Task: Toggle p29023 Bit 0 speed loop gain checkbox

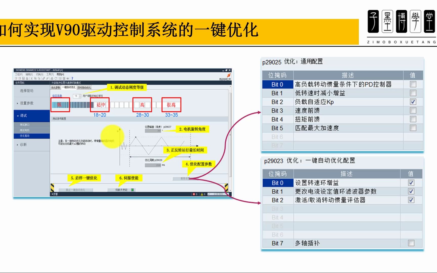Action: pyautogui.click(x=411, y=183)
